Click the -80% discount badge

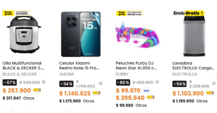pos(123,82)
